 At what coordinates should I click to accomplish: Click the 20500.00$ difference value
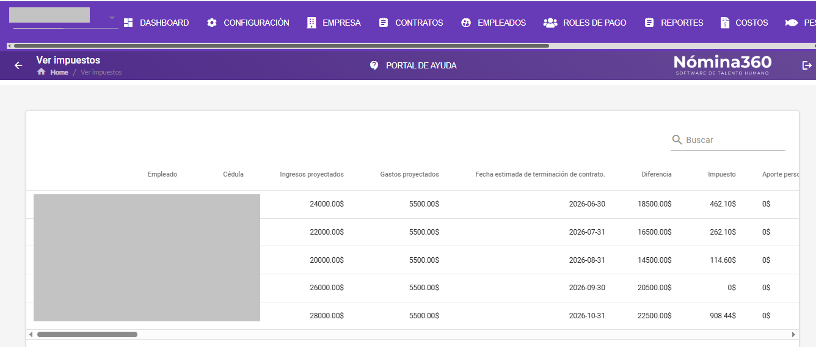(x=655, y=288)
